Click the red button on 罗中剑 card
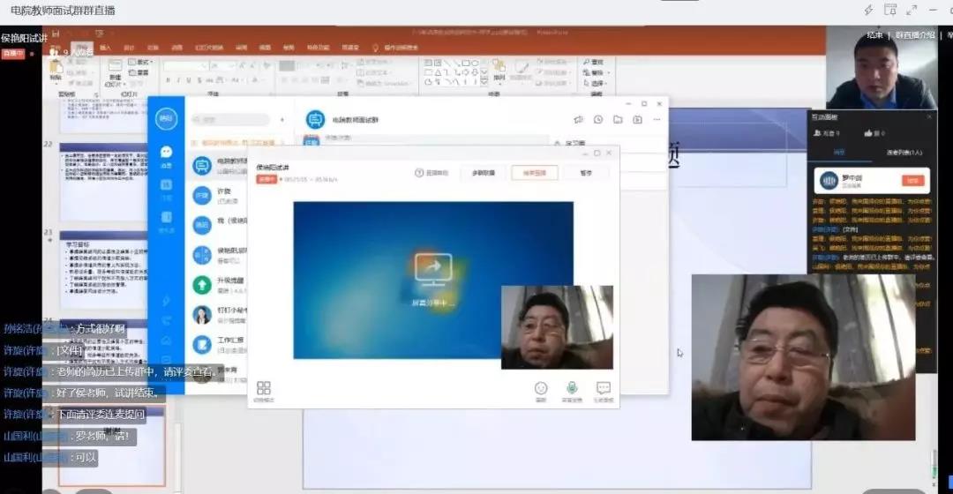 click(x=913, y=181)
